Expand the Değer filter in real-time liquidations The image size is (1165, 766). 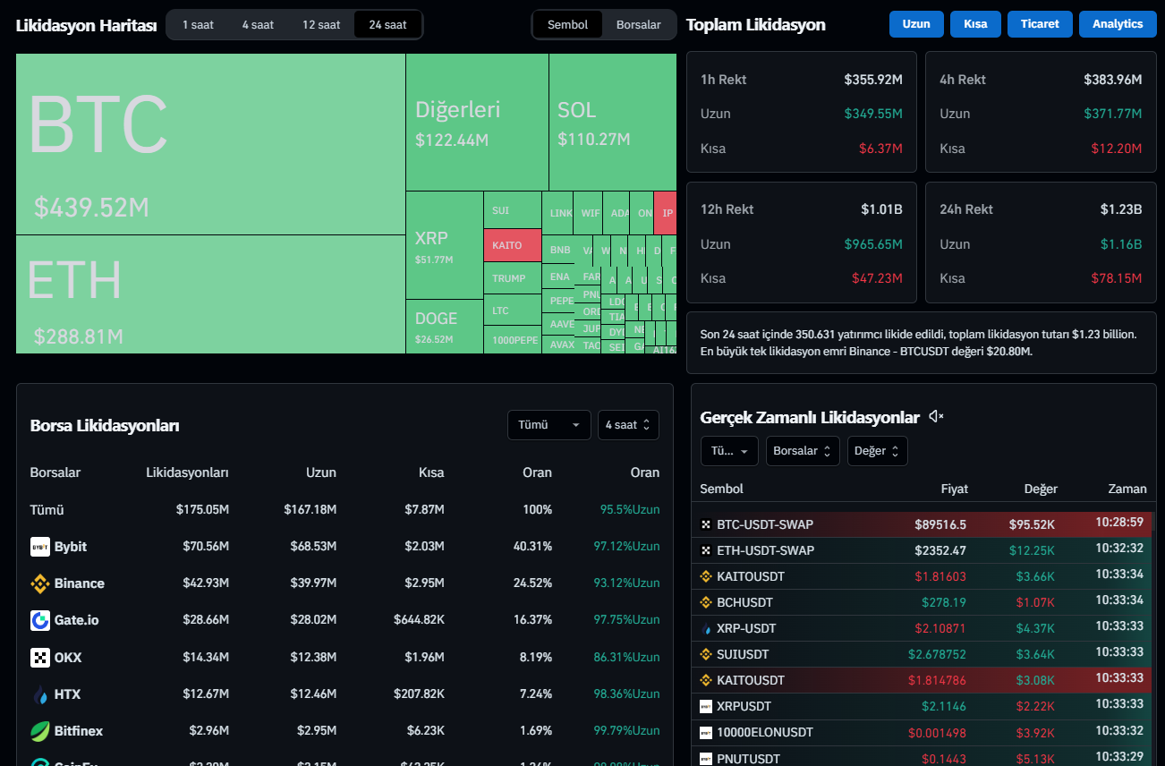(x=877, y=451)
